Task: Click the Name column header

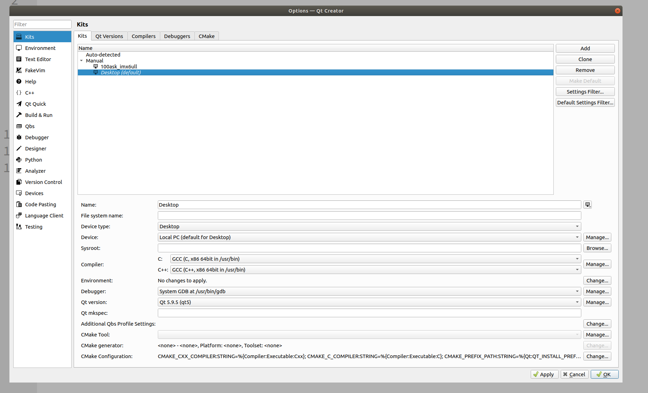Action: point(315,48)
